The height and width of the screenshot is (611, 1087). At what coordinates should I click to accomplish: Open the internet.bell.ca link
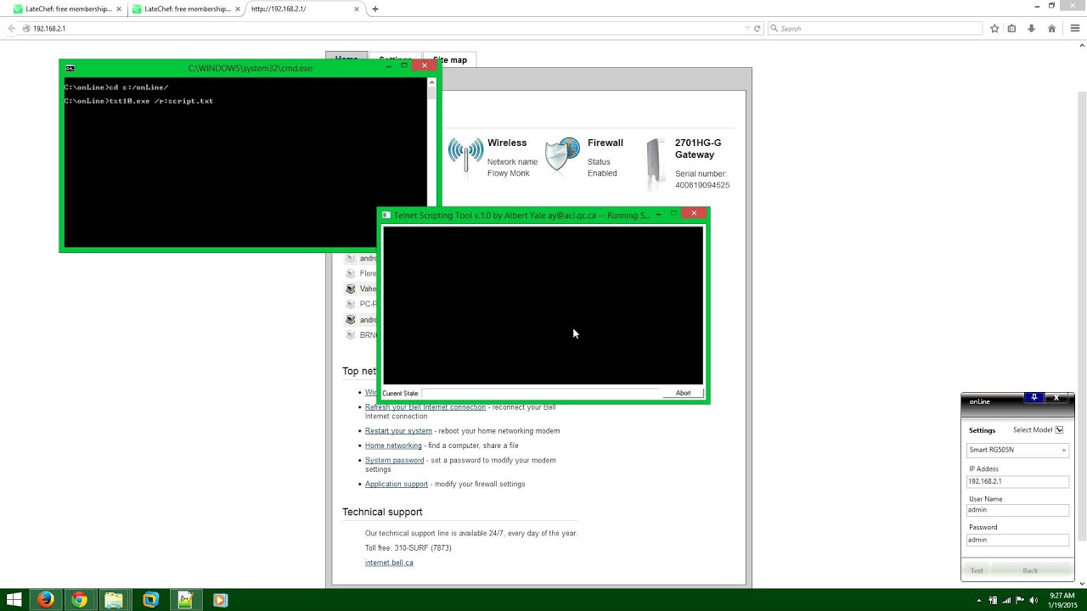click(x=389, y=563)
